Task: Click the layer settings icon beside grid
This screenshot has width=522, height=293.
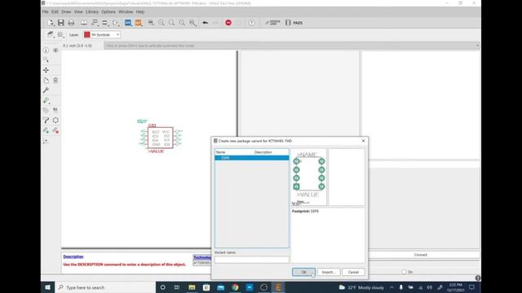Action: (x=51, y=34)
